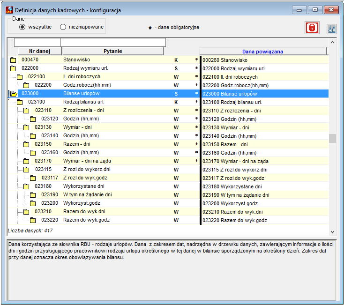
Task: Click linked data '022000 Rodzaj wymiaru url.'
Action: (x=234, y=68)
